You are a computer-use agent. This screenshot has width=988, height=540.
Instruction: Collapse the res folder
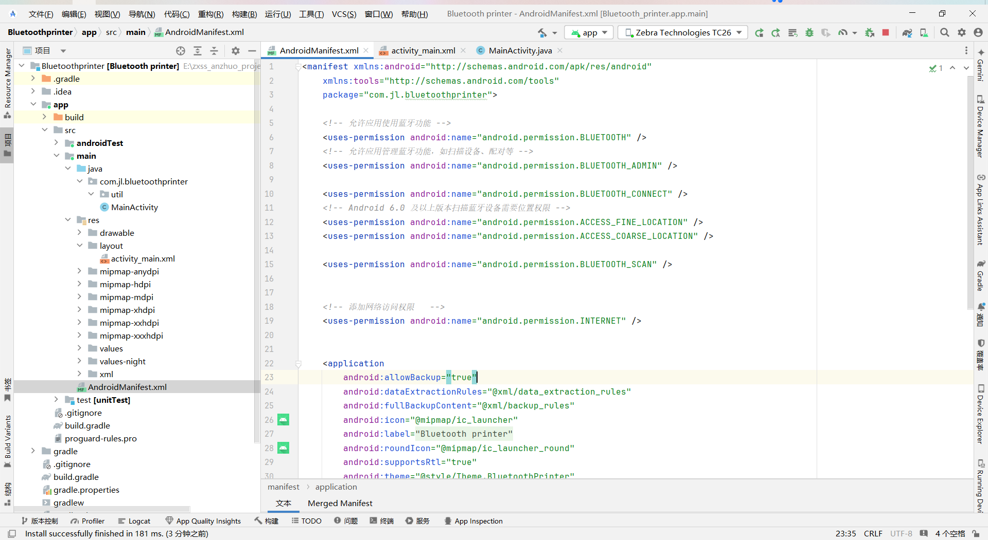68,219
